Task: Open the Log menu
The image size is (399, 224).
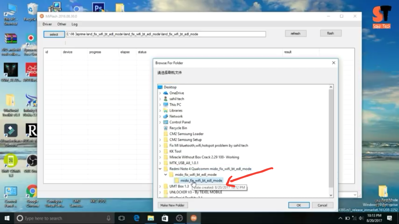Action: coord(75,24)
